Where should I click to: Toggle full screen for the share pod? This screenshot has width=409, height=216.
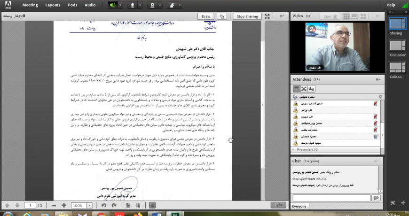click(267, 16)
